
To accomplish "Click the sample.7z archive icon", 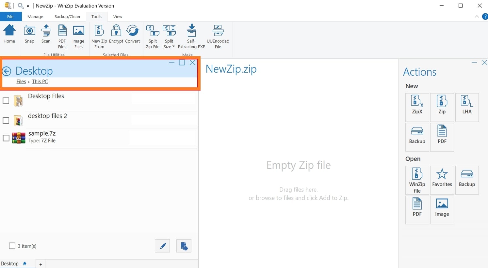I will [19, 138].
